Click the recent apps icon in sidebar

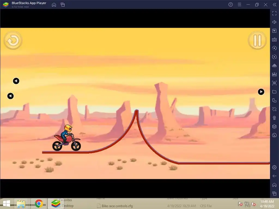(274, 193)
